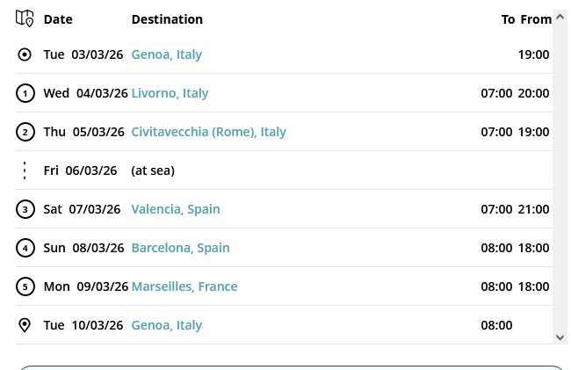Click the stop 4 circle icon
Image resolution: width=571 pixels, height=370 pixels.
point(25,248)
